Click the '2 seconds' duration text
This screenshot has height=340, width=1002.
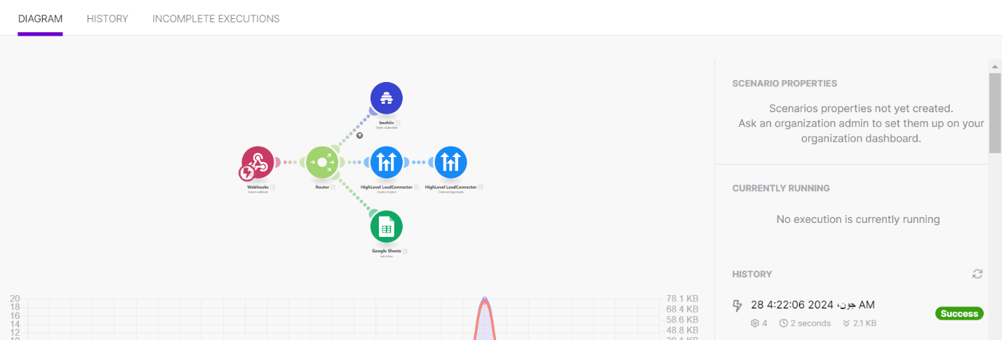[x=810, y=323]
